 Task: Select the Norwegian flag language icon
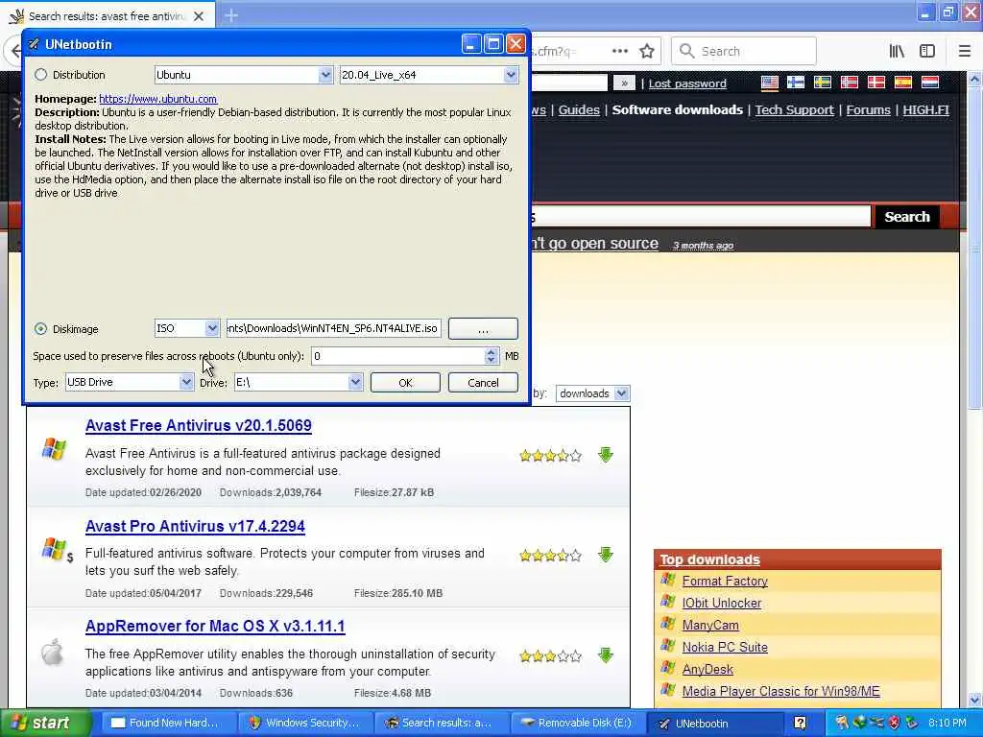[850, 83]
